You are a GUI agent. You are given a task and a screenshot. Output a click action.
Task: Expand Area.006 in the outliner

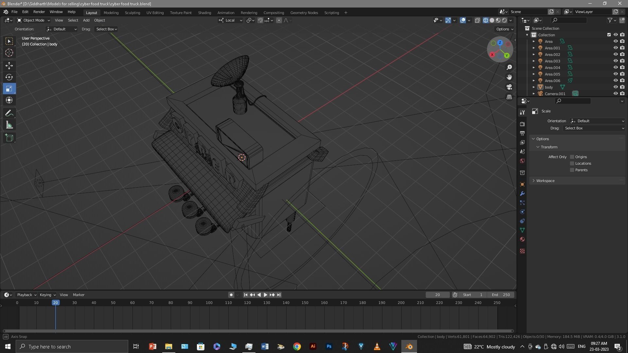point(533,81)
